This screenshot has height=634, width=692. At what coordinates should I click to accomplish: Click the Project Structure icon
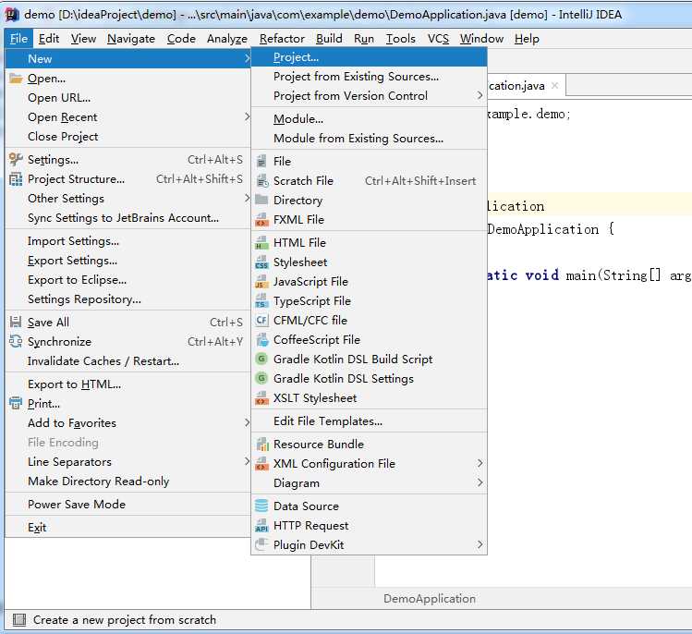16,178
